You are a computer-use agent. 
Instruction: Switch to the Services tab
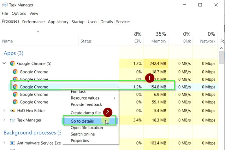pyautogui.click(x=123, y=22)
